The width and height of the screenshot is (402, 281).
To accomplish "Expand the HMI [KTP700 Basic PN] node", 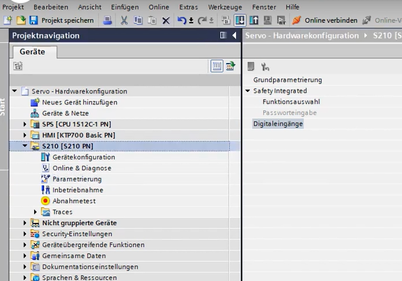I will [25, 135].
